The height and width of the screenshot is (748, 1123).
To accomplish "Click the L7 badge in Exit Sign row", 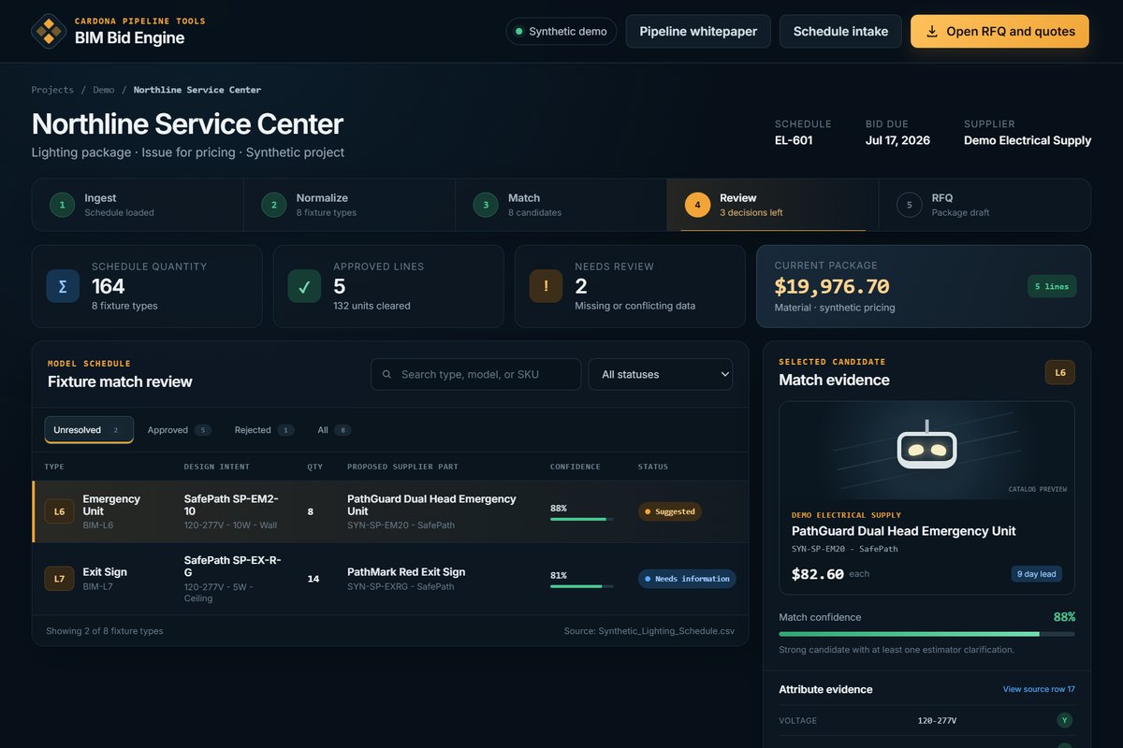I will 59,579.
